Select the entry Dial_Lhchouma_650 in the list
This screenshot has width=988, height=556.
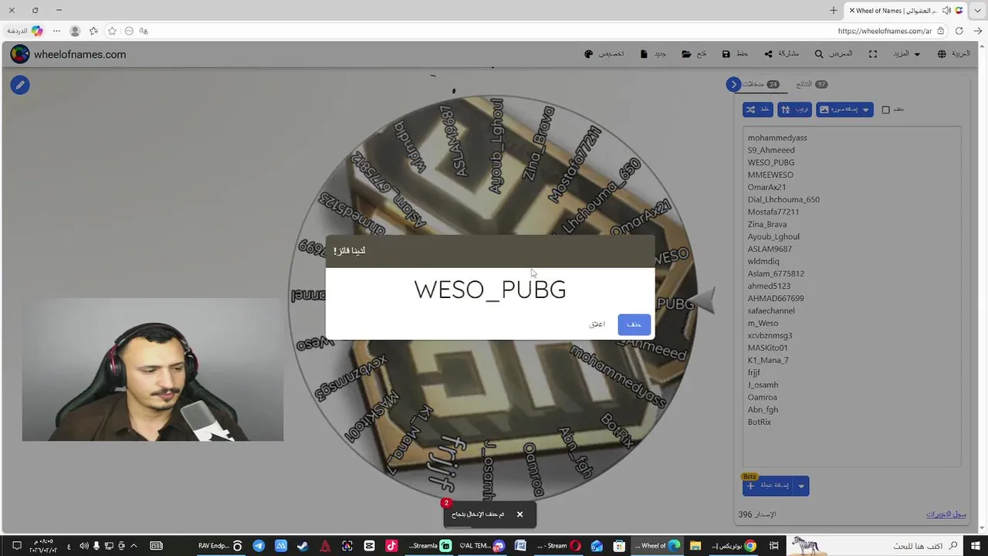pos(783,199)
